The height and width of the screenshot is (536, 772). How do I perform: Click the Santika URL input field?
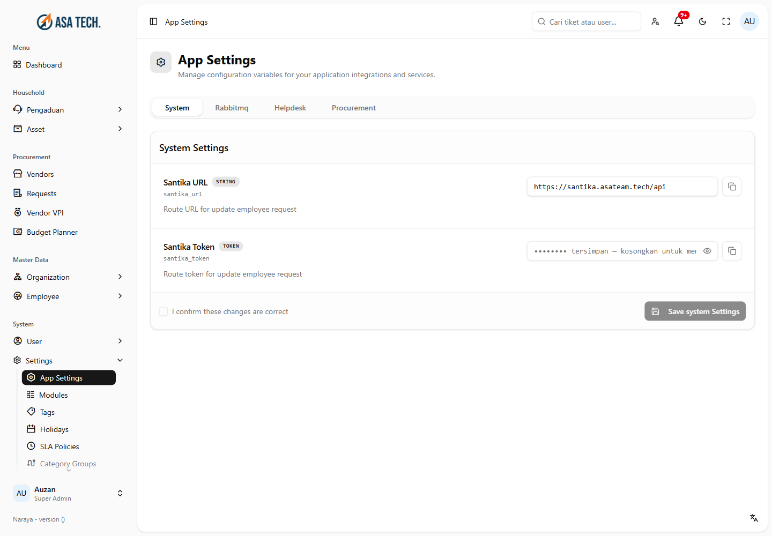tap(622, 187)
